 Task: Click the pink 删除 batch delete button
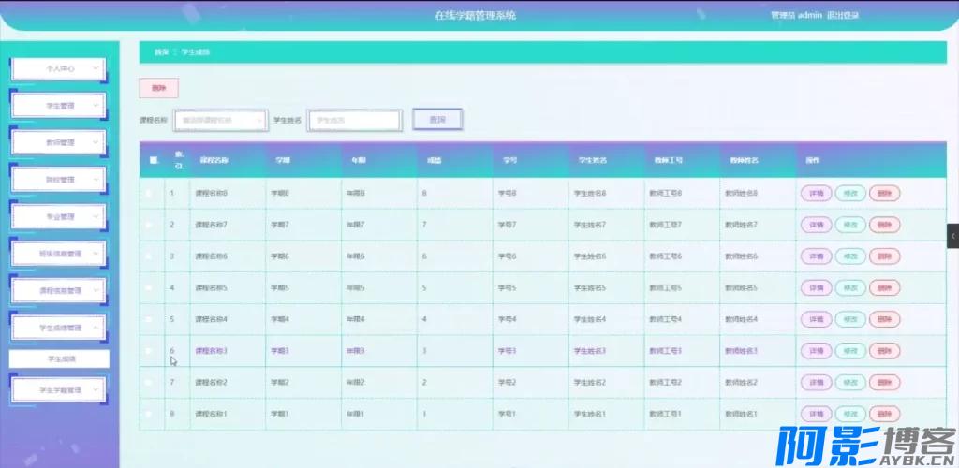coord(158,88)
